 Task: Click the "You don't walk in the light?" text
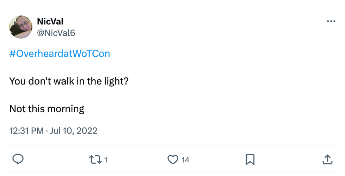(69, 81)
